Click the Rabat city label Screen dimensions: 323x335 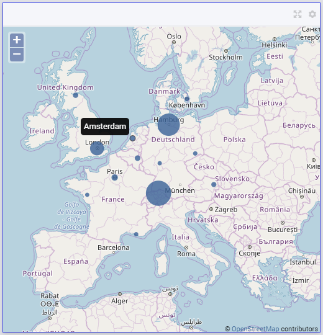click(50, 296)
